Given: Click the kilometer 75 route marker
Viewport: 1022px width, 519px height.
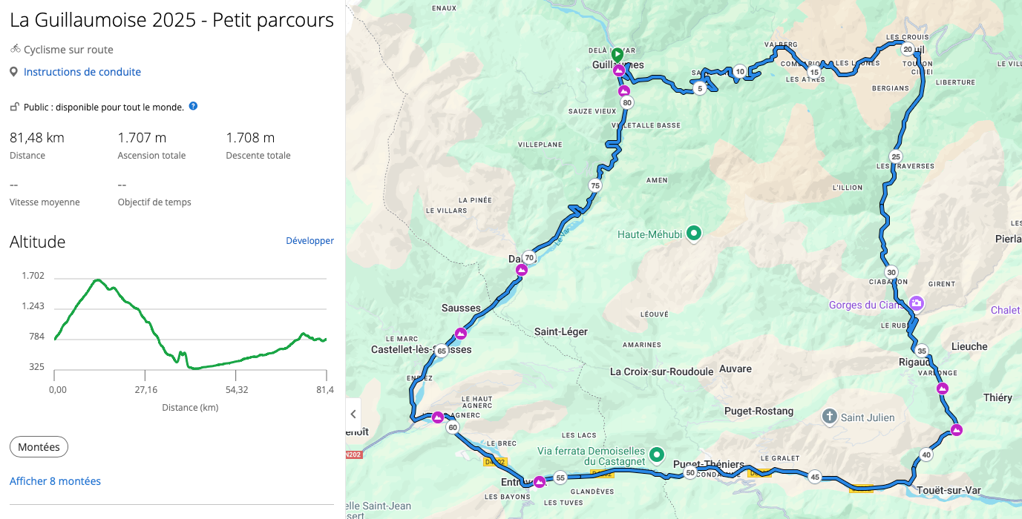Looking at the screenshot, I should pyautogui.click(x=594, y=185).
